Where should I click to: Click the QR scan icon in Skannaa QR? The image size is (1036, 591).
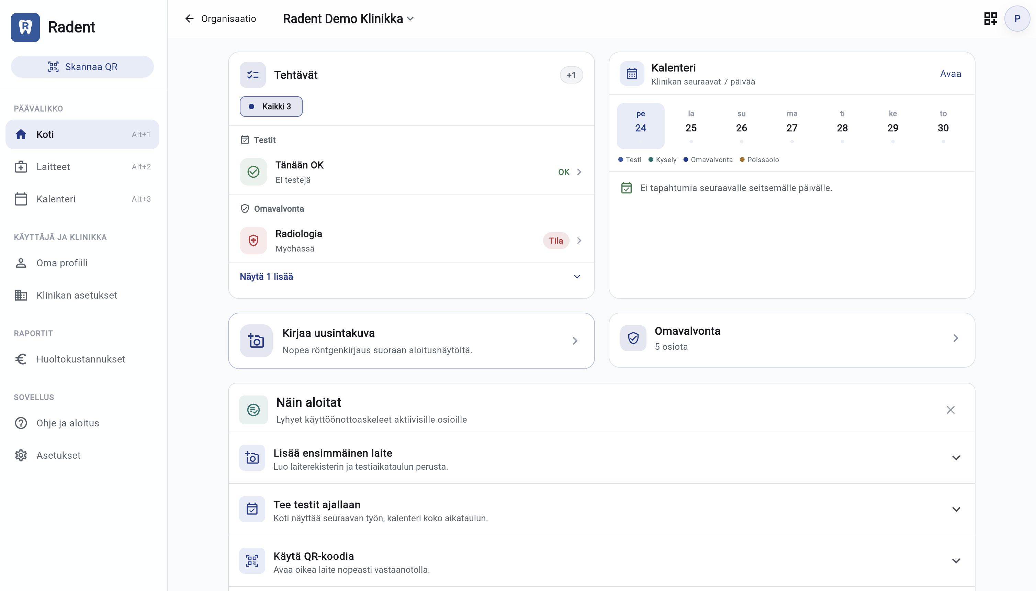click(53, 67)
